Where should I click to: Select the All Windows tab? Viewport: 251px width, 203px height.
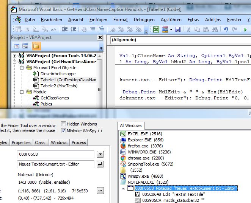click(131, 126)
